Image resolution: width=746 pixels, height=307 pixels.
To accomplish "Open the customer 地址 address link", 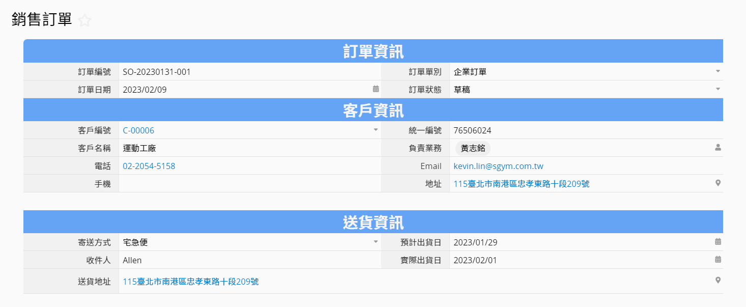I will coord(521,184).
